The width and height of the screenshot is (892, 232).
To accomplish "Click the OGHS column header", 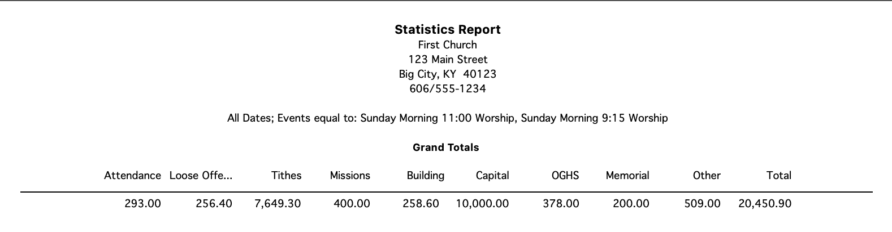I will [x=565, y=176].
